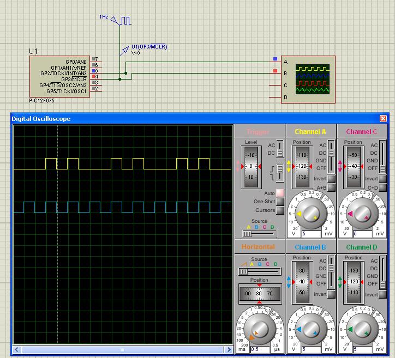The height and width of the screenshot is (358, 395).
Task: Enable the A+B sum button
Action: [x=331, y=188]
